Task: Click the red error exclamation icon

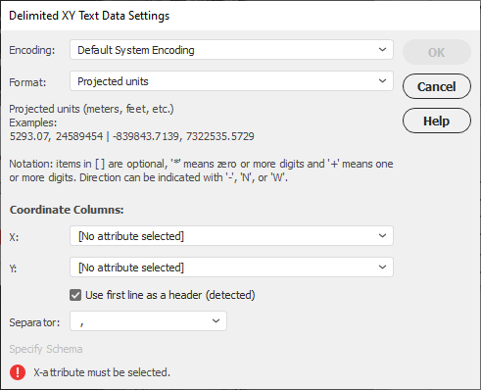Action: (x=18, y=372)
